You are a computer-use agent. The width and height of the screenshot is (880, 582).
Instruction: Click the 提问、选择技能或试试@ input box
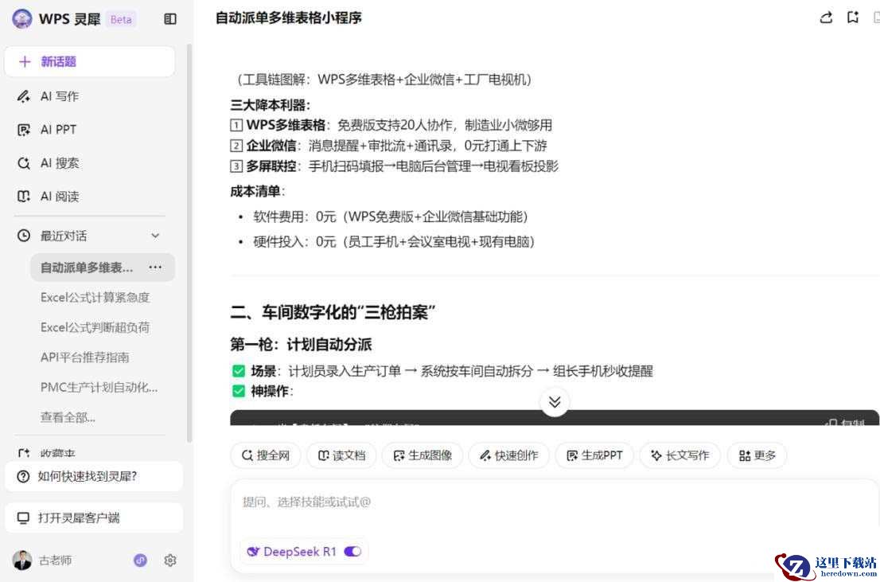(555, 502)
